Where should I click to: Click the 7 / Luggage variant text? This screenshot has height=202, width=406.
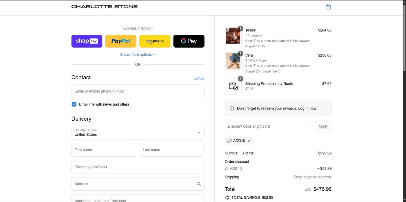pyautogui.click(x=254, y=35)
